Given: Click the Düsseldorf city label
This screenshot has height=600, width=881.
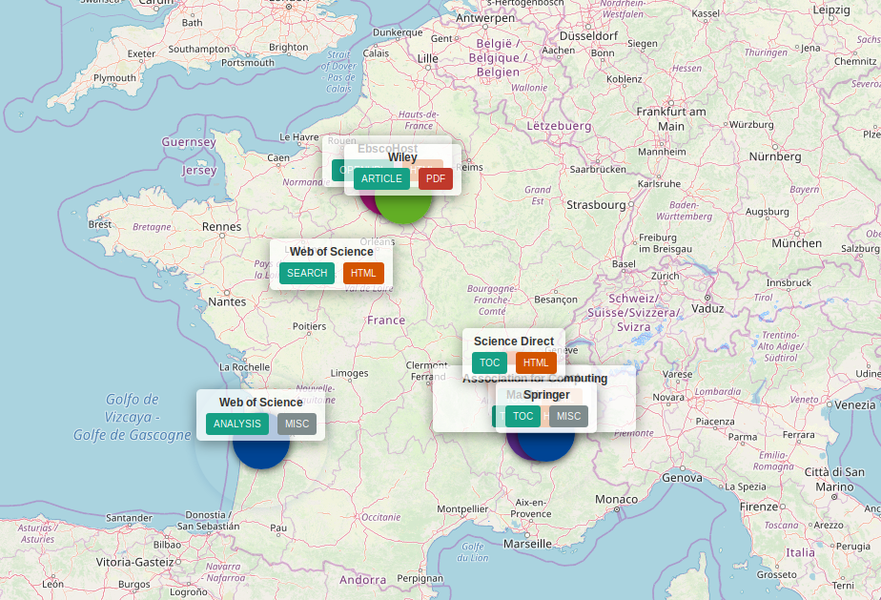Looking at the screenshot, I should (588, 36).
